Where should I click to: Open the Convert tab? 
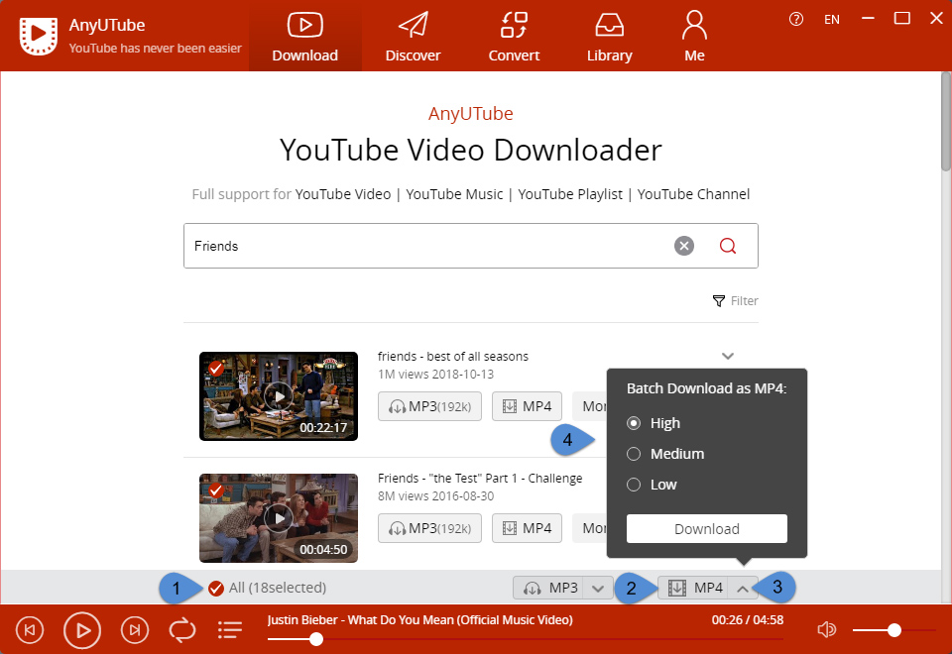click(514, 37)
